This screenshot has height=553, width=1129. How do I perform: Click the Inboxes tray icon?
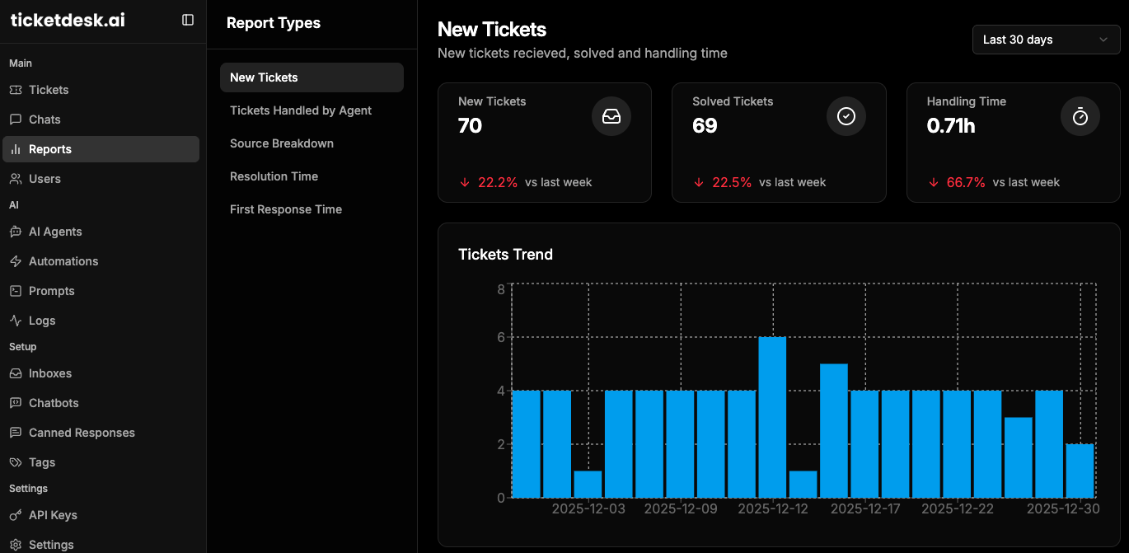16,373
